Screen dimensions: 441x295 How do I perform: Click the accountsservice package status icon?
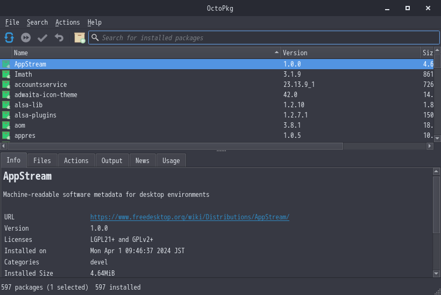pyautogui.click(x=6, y=84)
